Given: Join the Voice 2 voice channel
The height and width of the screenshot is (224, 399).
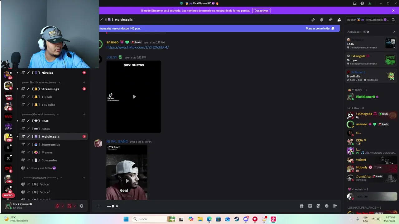Looking at the screenshot, I should [x=53, y=192].
